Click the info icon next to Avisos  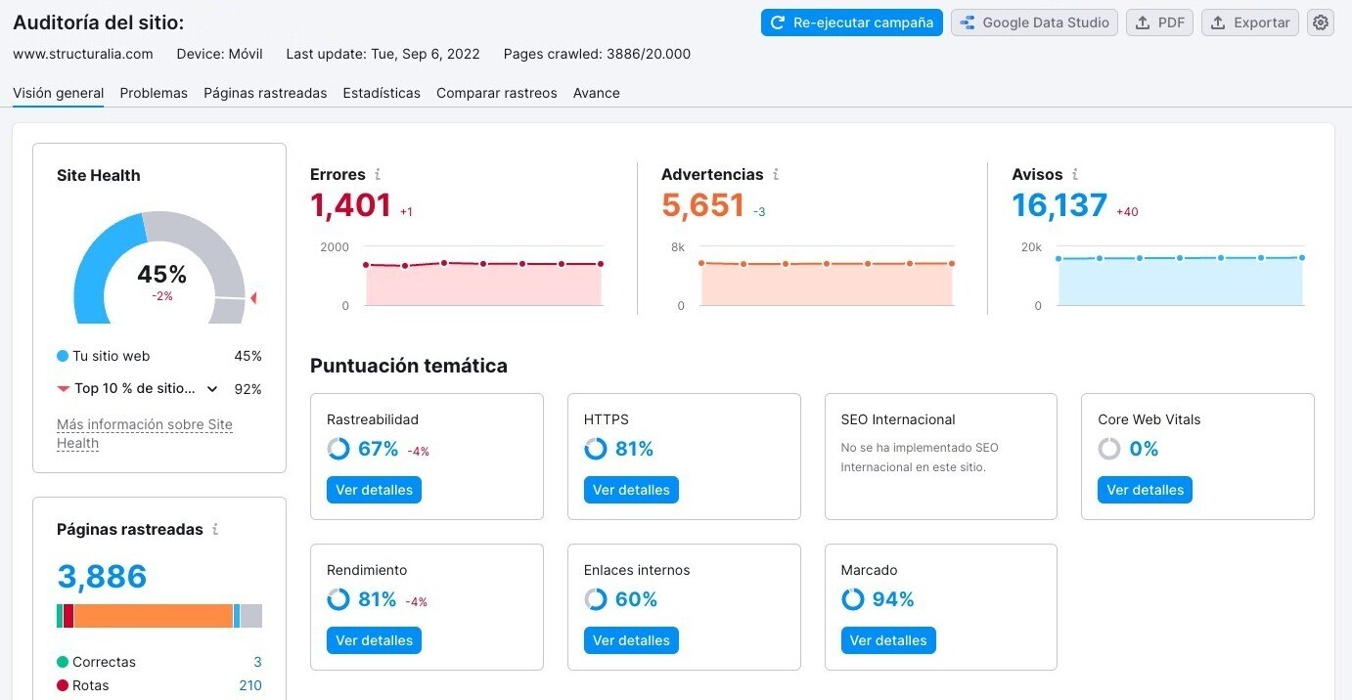(1075, 175)
